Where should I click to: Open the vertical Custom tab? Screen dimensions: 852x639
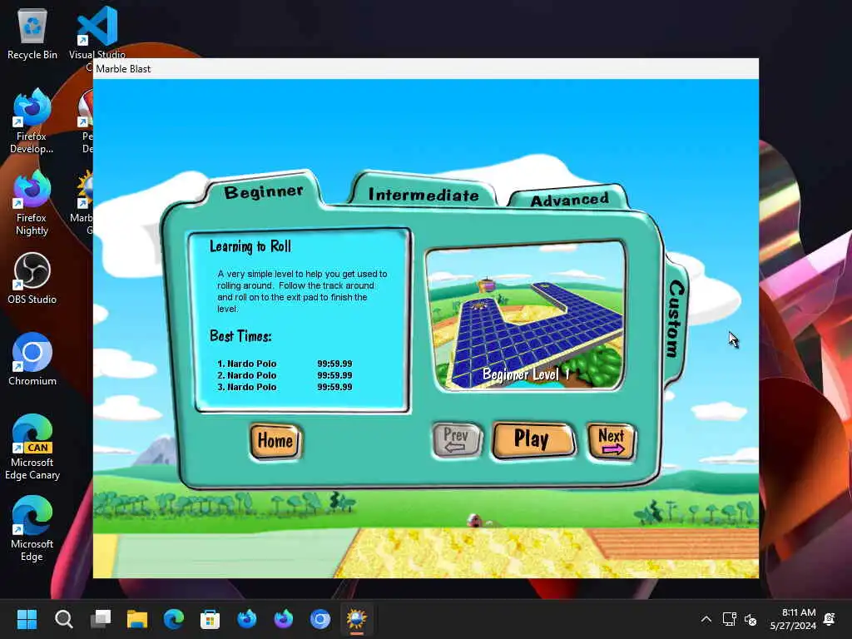point(675,319)
